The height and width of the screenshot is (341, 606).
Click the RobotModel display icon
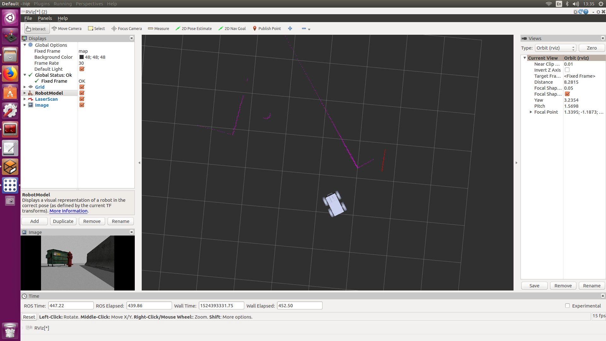point(31,93)
